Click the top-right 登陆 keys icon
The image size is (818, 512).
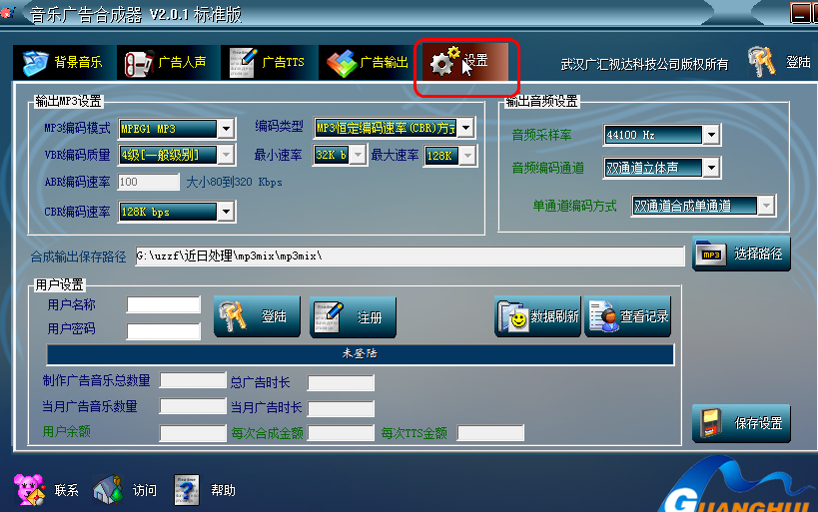point(762,62)
